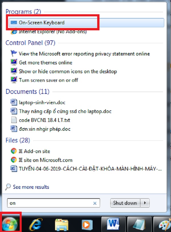Open Internet Explorer from the taskbar
The width and height of the screenshot is (171, 232).
point(36,224)
